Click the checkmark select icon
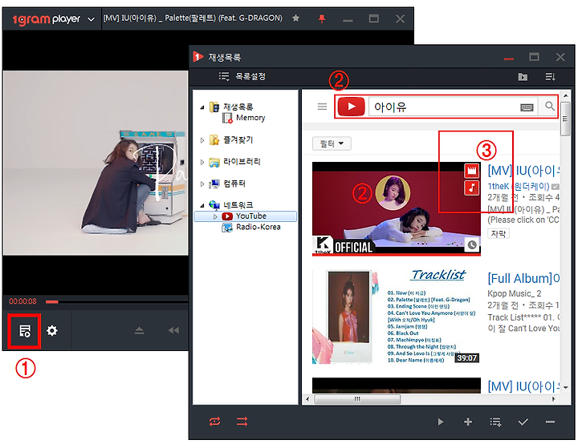The width and height of the screenshot is (578, 444). coord(523,422)
